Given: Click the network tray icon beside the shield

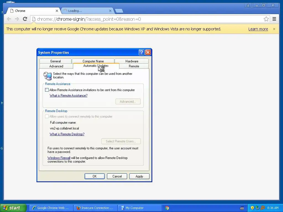Looking at the screenshot, I should pos(257,208).
